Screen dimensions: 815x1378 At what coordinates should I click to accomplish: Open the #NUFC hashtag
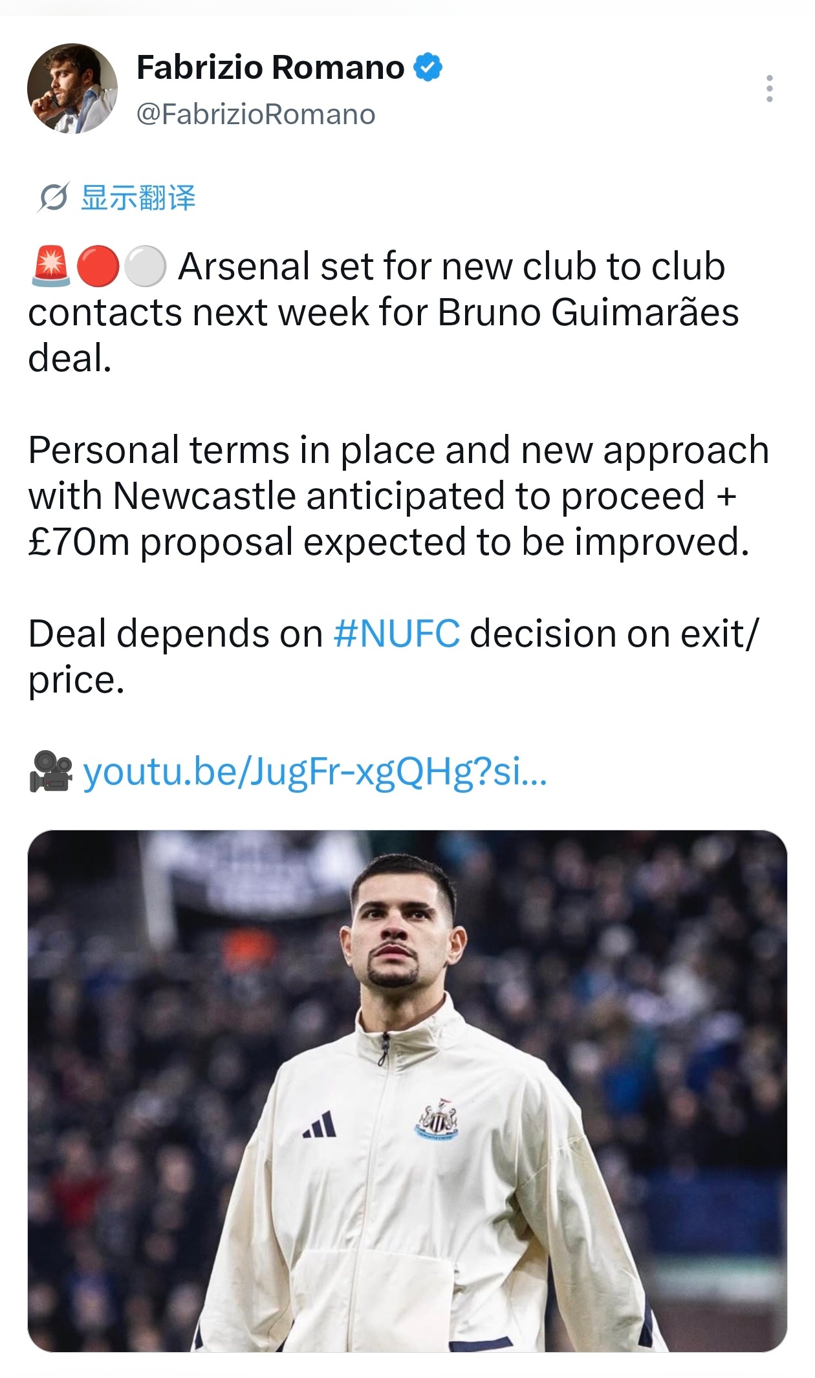(397, 634)
